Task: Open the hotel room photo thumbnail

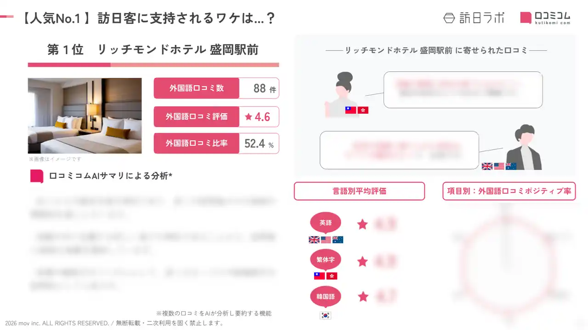Action: (85, 115)
